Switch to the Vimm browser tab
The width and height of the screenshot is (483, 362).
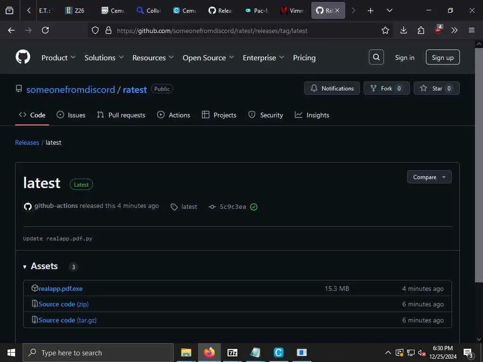[291, 10]
